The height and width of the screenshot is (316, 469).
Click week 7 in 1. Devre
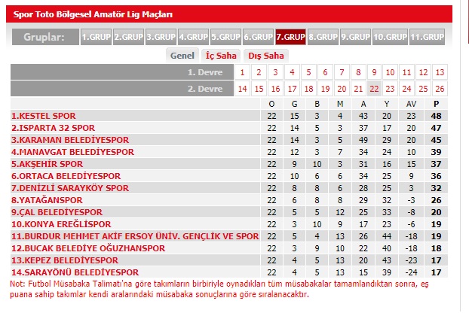pos(341,72)
